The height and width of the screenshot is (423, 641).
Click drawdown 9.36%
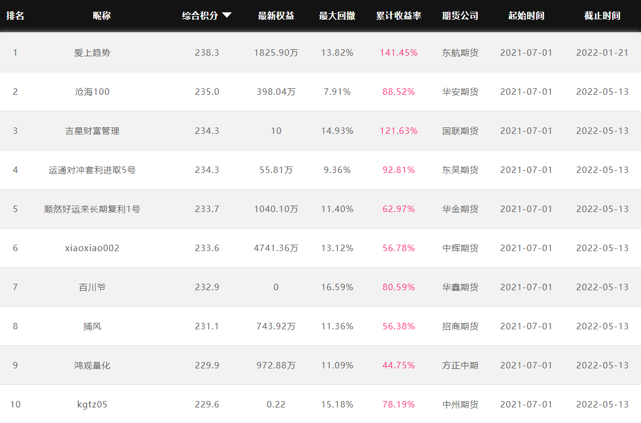[337, 170]
